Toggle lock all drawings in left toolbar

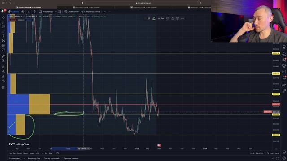click(x=3, y=76)
